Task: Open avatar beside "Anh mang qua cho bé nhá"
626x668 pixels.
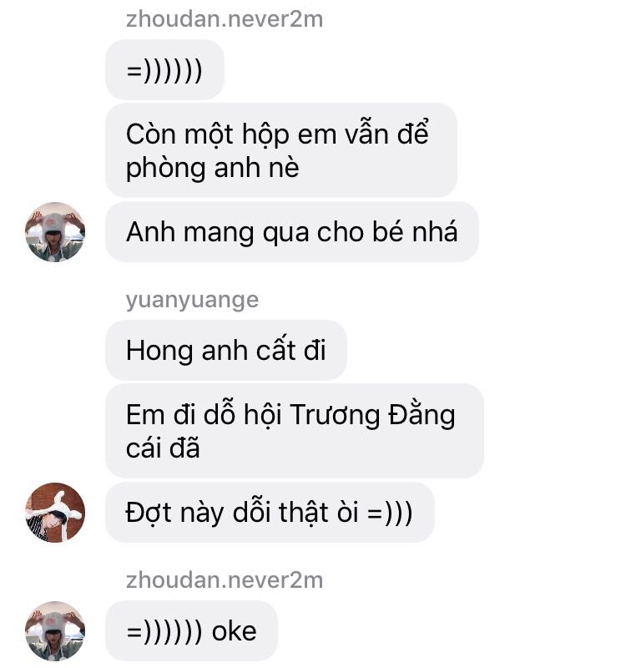Action: tap(55, 232)
